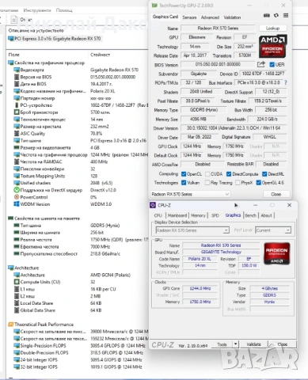Select Polaris 20 XL codename value

pyautogui.click(x=103, y=91)
